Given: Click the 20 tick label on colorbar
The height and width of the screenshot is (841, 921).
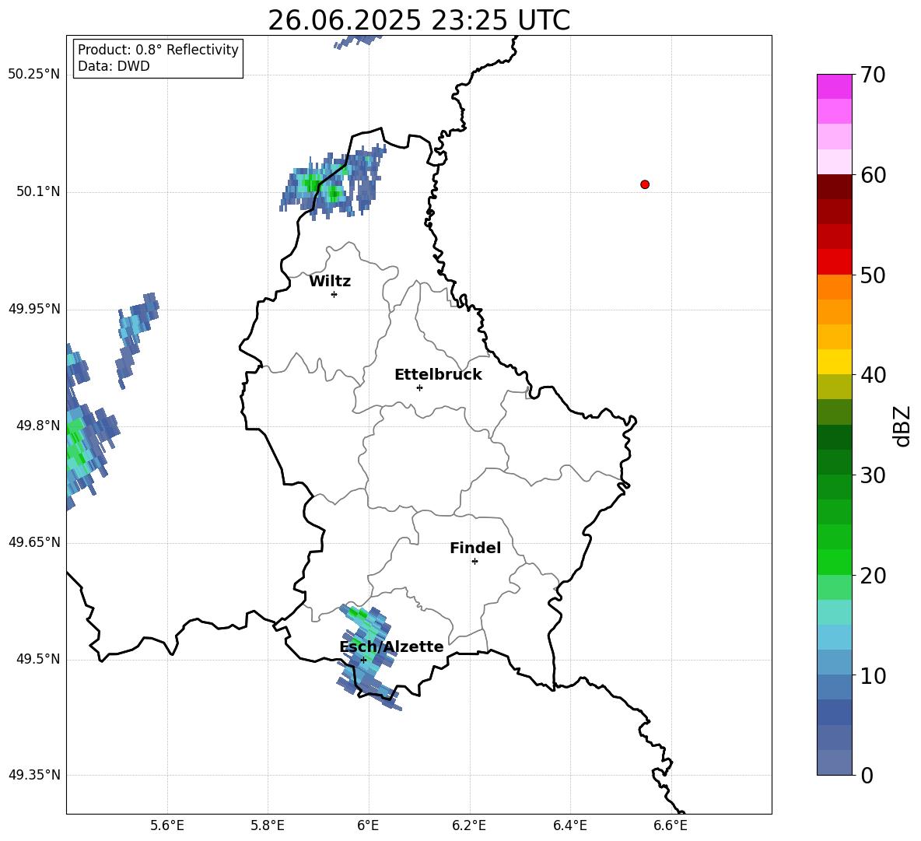Looking at the screenshot, I should coord(873,576).
